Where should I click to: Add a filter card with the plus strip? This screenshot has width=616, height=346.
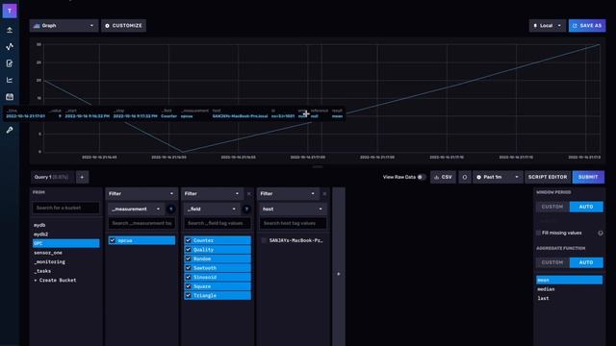coord(339,274)
